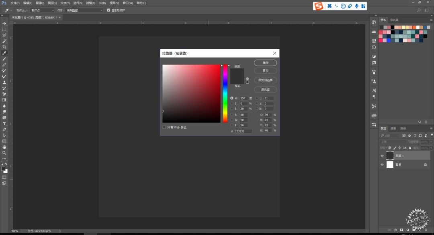Click the Sogou input method S icon
The height and width of the screenshot is (235, 434).
click(x=319, y=6)
